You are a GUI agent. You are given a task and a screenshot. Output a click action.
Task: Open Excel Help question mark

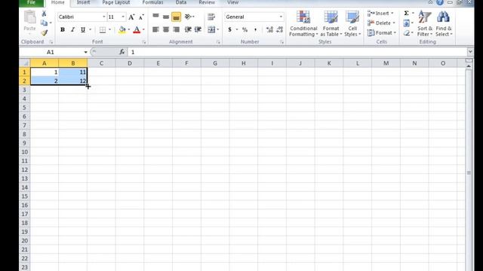[440, 2]
